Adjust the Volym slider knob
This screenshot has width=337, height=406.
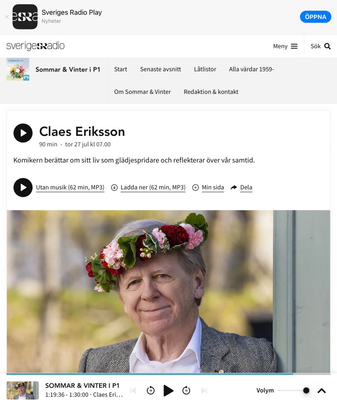click(306, 390)
